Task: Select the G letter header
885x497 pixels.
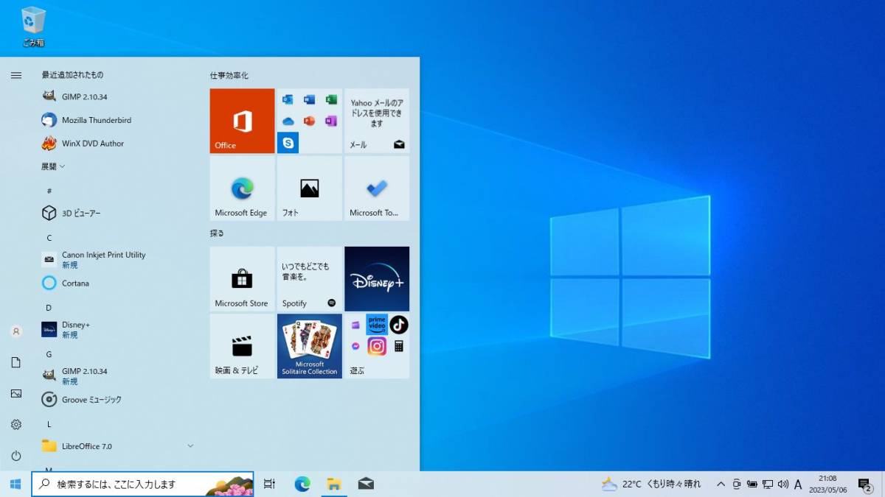Action: (49, 353)
